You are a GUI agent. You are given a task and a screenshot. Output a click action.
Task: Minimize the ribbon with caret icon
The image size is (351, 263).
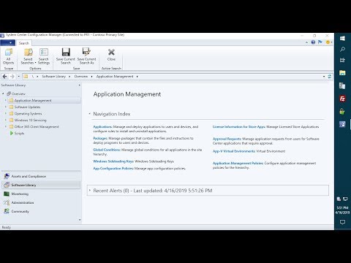click(306, 42)
